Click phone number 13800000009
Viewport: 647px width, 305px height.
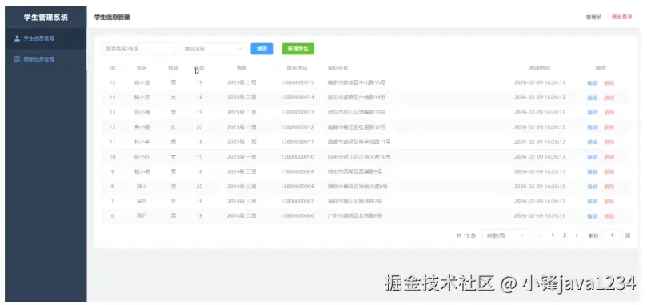coord(297,171)
